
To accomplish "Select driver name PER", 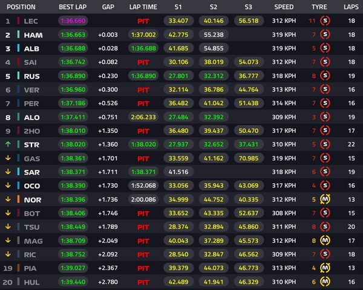I will pyautogui.click(x=31, y=103).
